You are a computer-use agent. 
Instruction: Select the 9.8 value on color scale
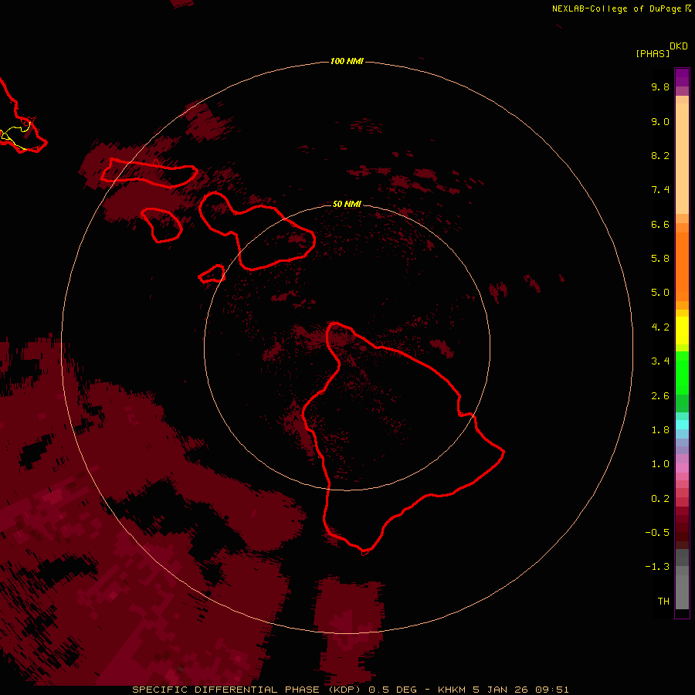pyautogui.click(x=660, y=86)
